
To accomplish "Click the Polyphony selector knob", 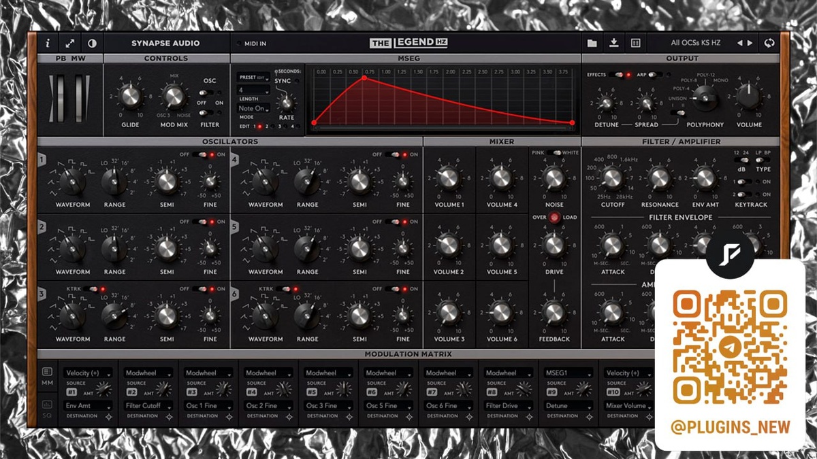I will coord(706,99).
